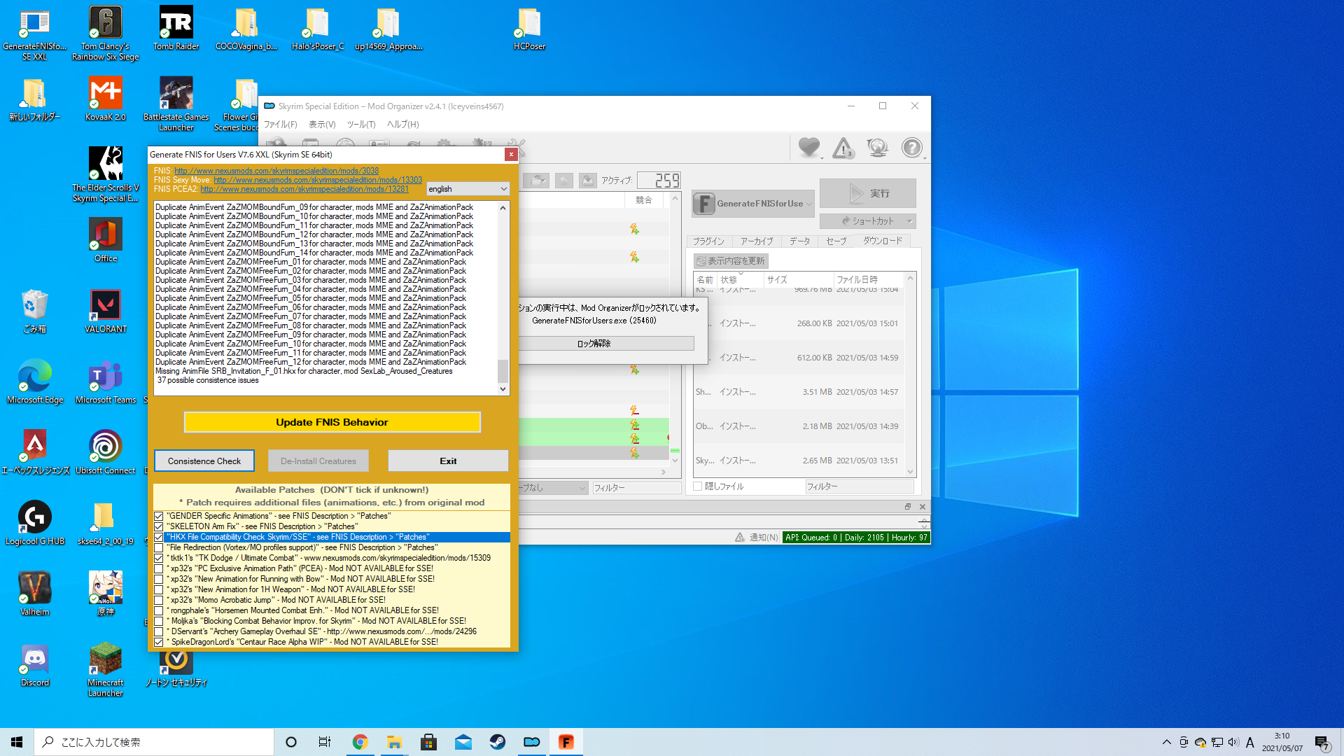The image size is (1344, 756).
Task: Click the downloads list scroll down arrow
Action: pyautogui.click(x=911, y=472)
